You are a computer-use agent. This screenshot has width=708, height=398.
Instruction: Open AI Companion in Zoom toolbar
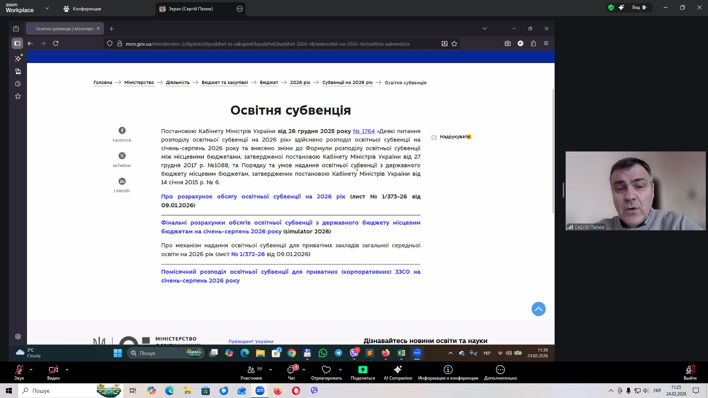coord(398,370)
